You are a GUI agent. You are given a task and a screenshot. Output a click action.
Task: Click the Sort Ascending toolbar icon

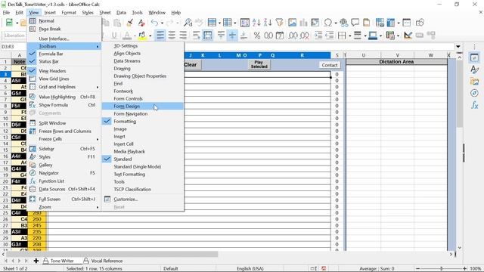[x=256, y=23]
